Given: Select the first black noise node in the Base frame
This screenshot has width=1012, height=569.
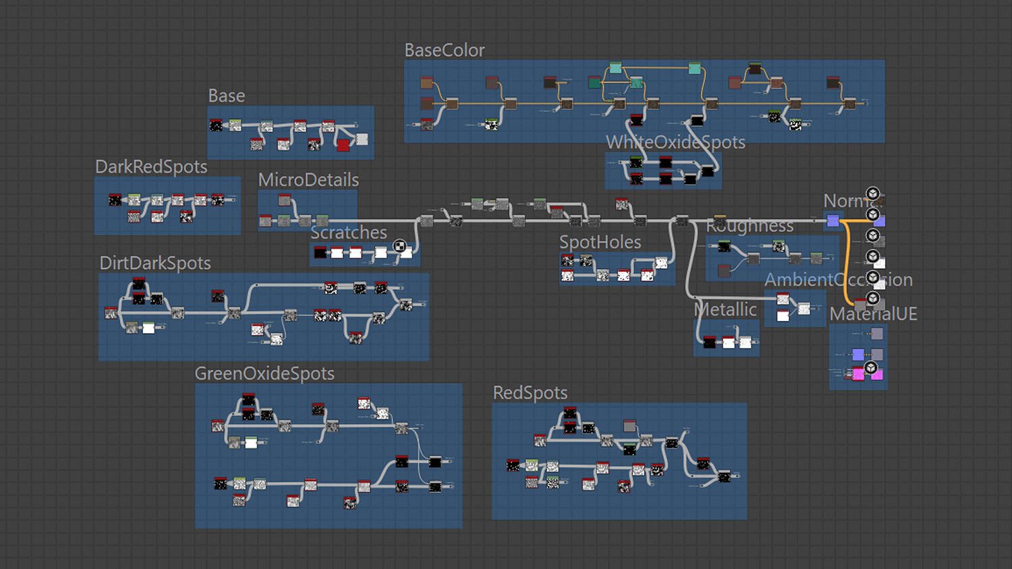Looking at the screenshot, I should (216, 125).
